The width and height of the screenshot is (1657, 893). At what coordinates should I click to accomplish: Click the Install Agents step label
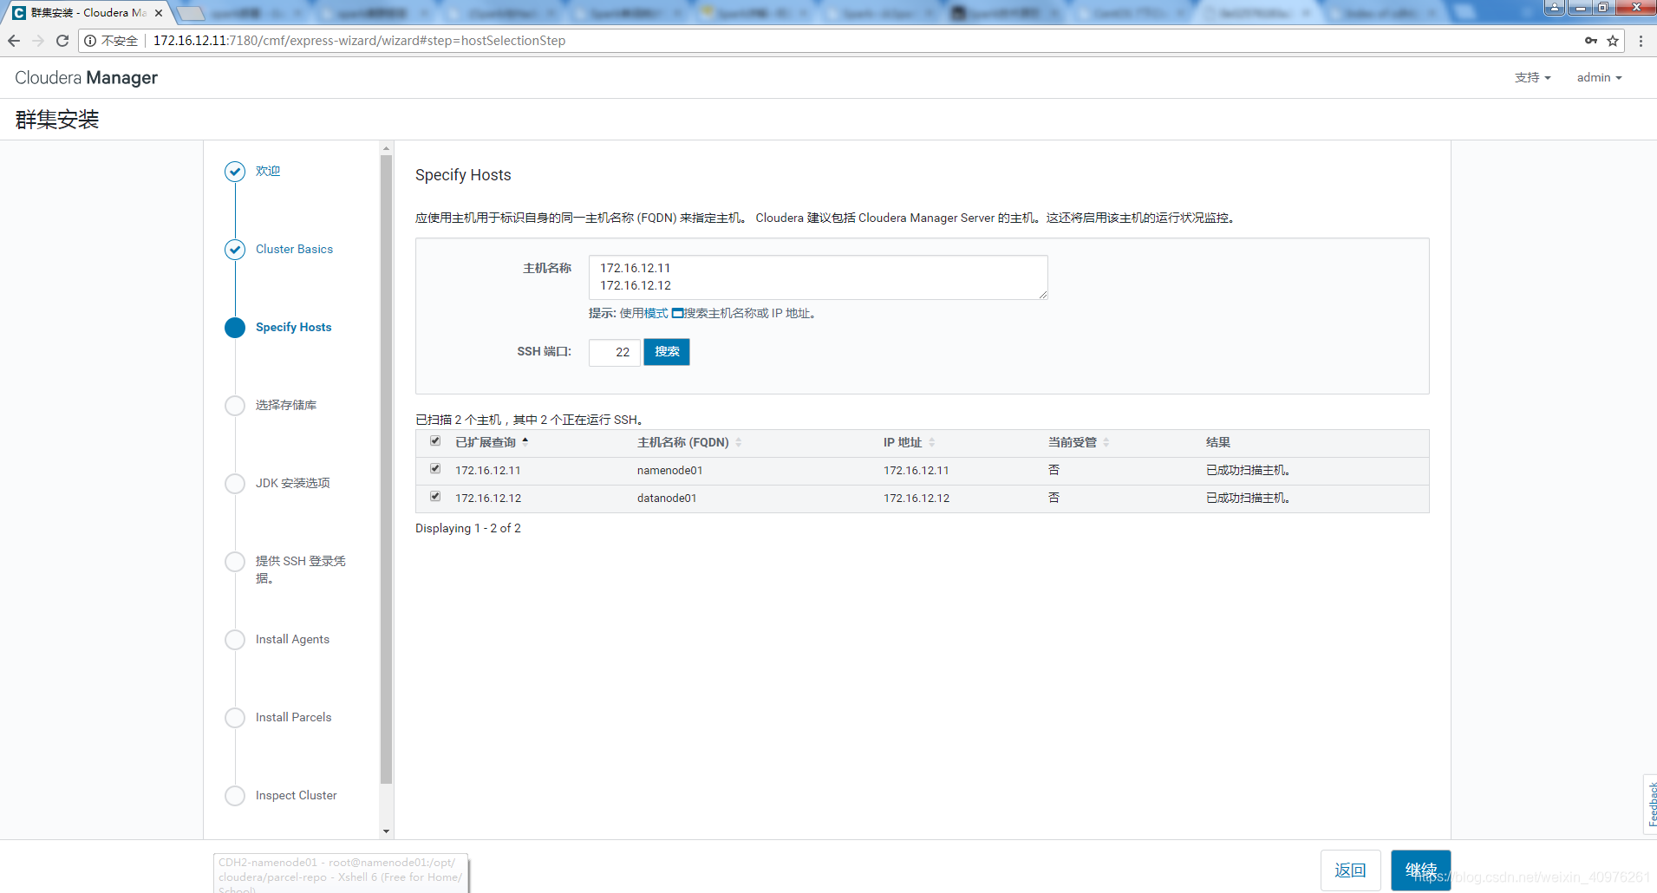point(292,640)
